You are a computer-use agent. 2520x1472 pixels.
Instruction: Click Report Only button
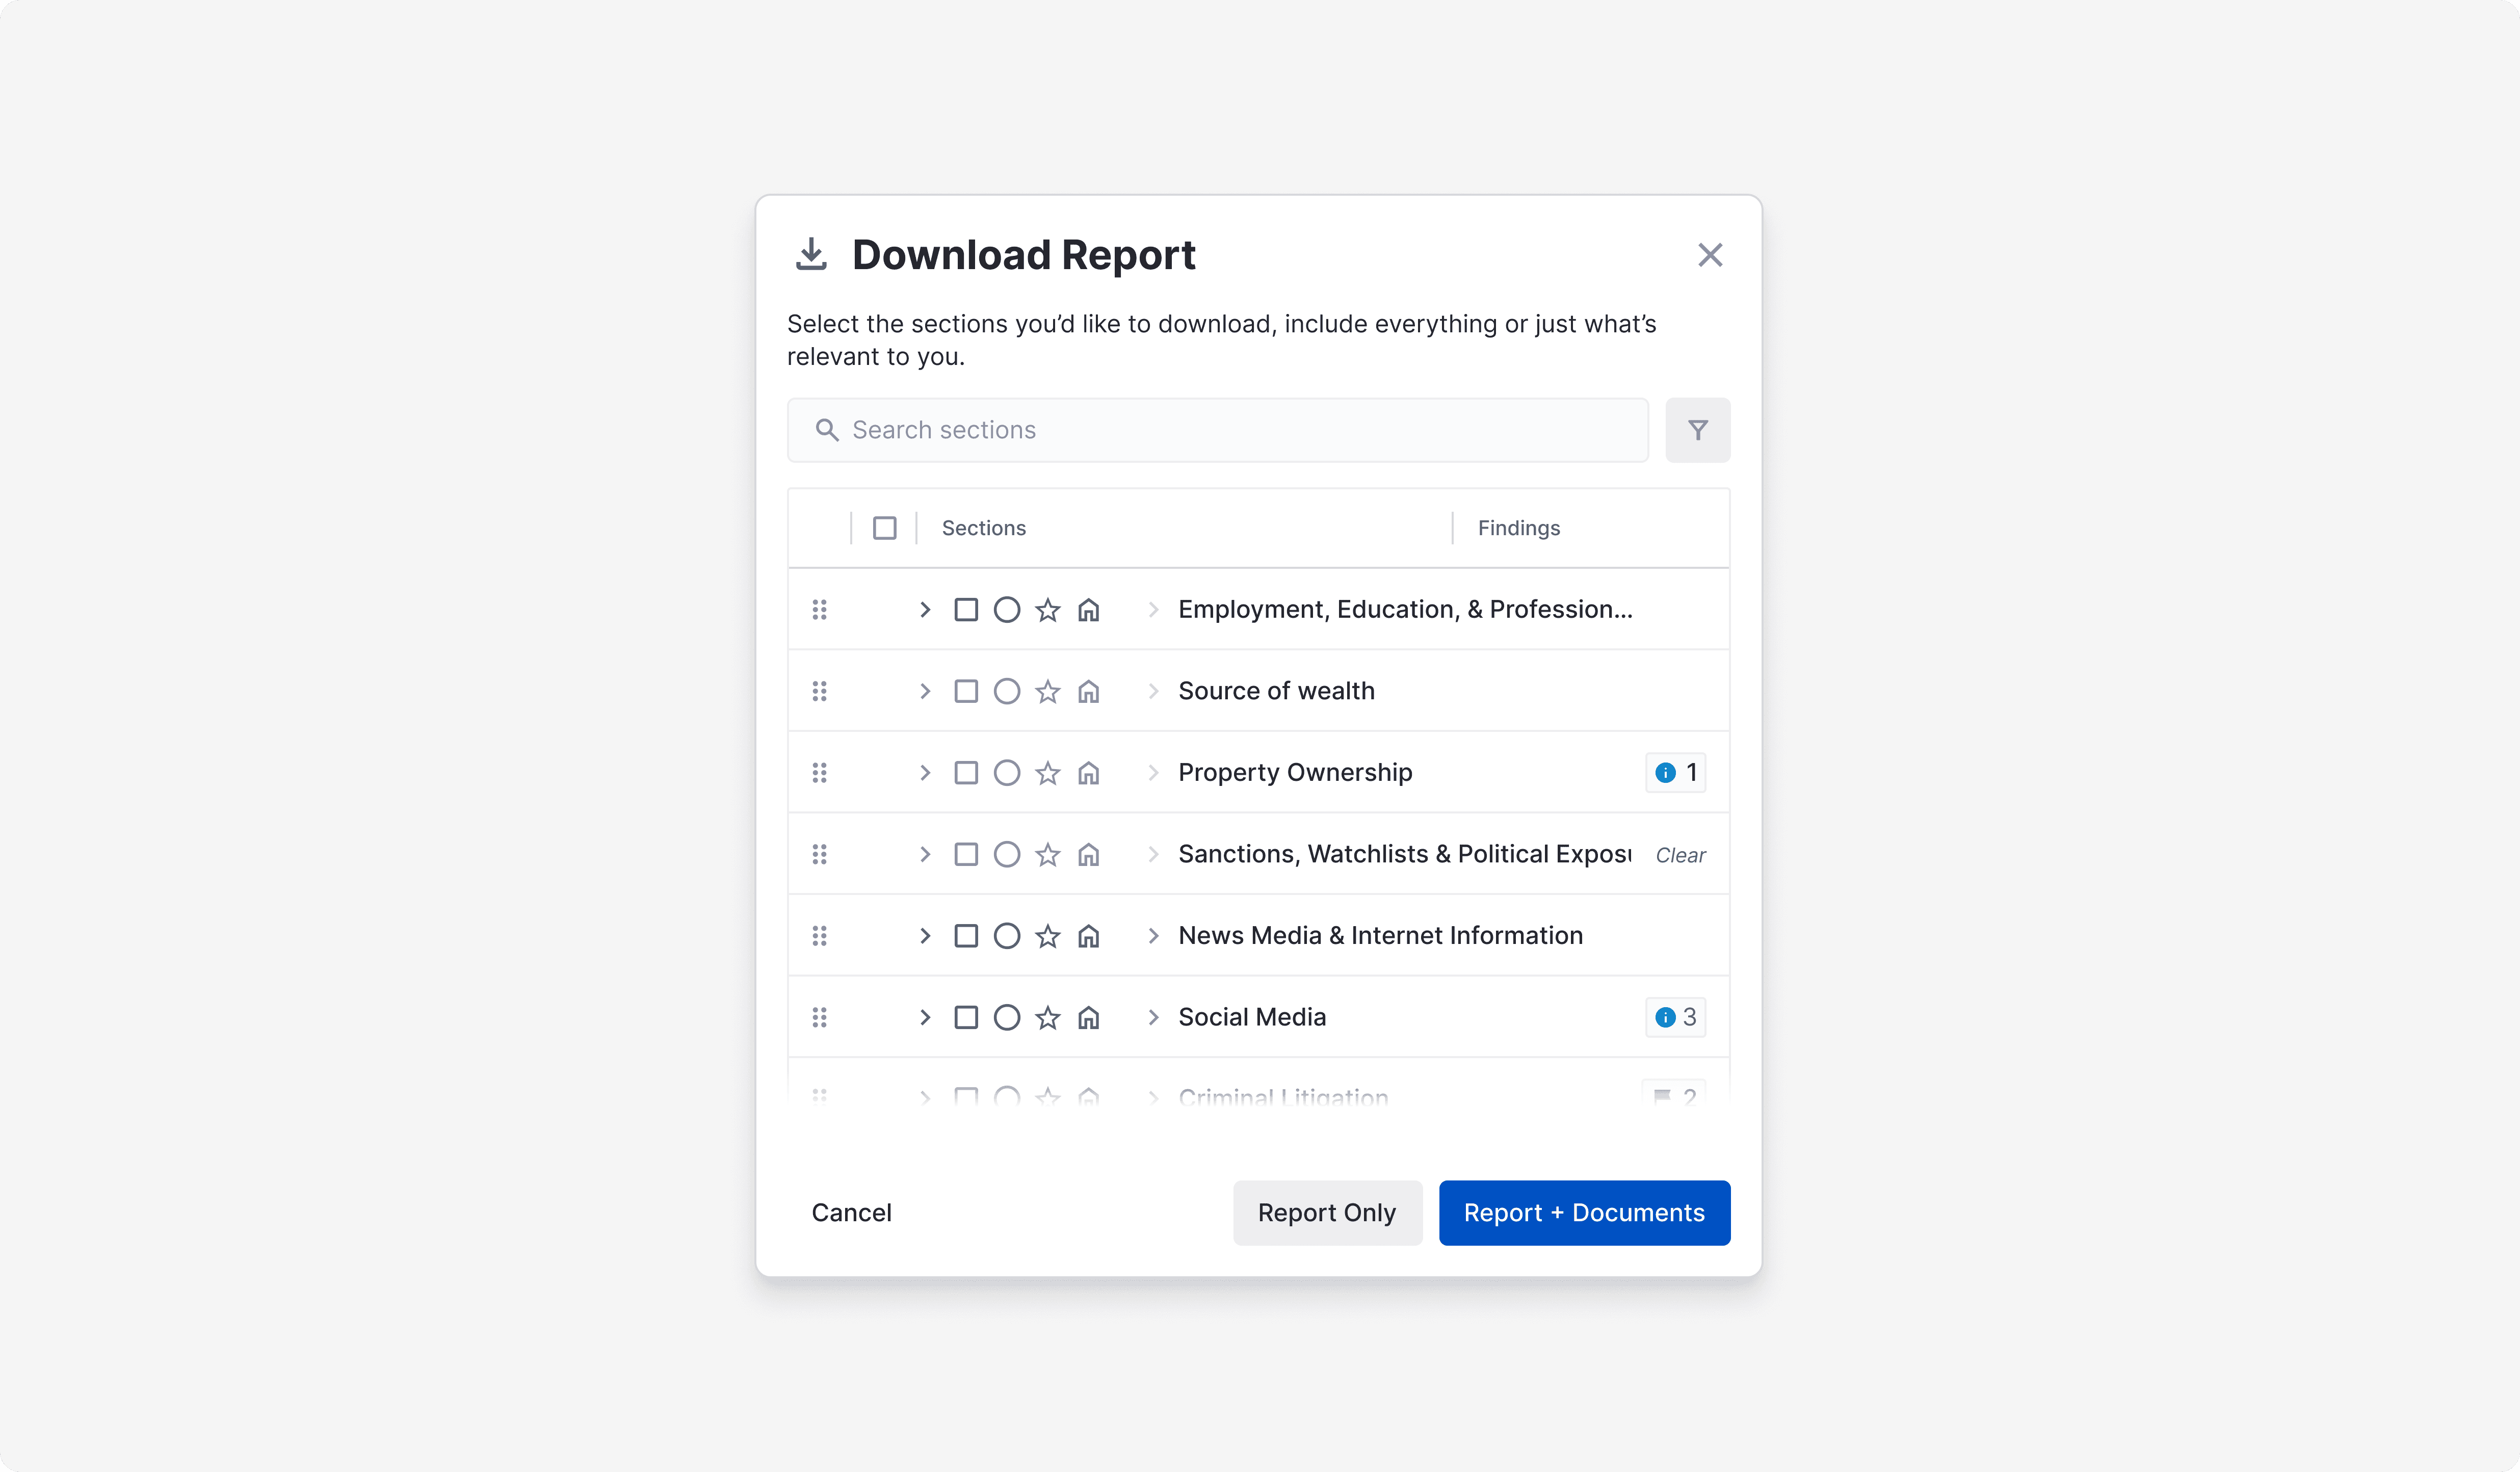[1326, 1212]
